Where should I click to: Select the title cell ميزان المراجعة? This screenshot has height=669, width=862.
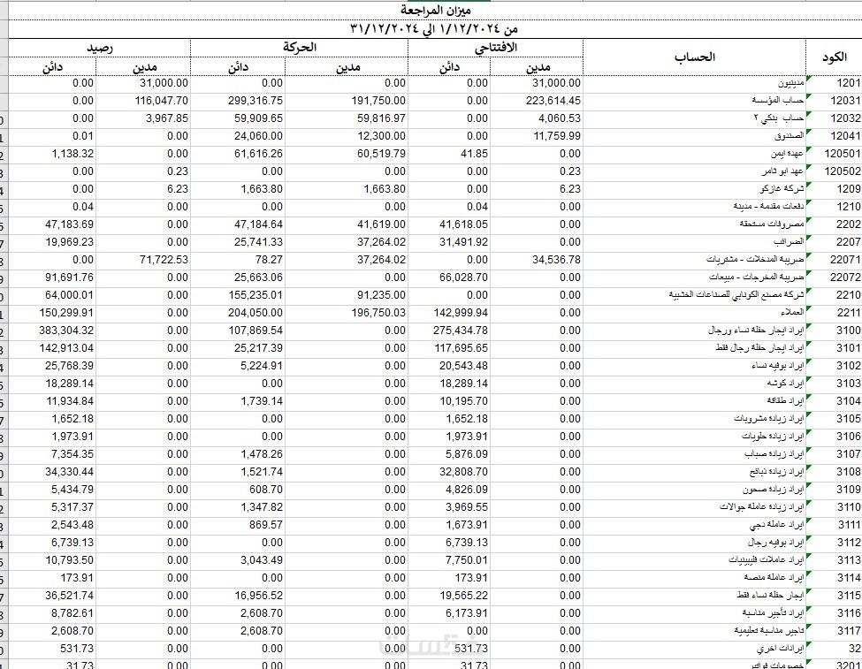(435, 10)
